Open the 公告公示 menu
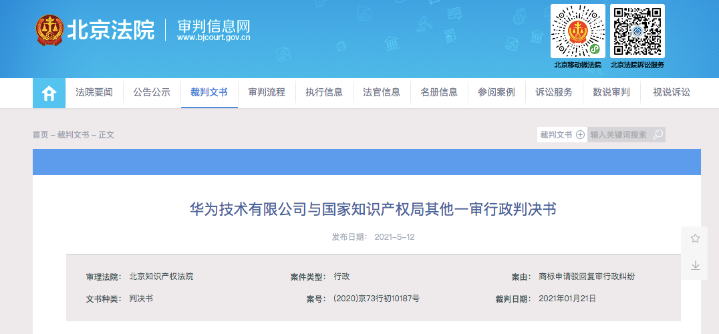 tap(152, 93)
